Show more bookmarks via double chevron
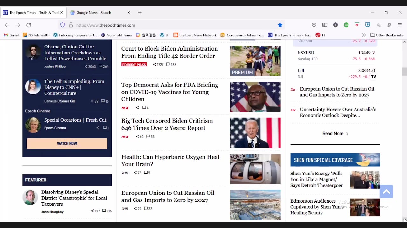This screenshot has height=228, width=407. click(364, 35)
